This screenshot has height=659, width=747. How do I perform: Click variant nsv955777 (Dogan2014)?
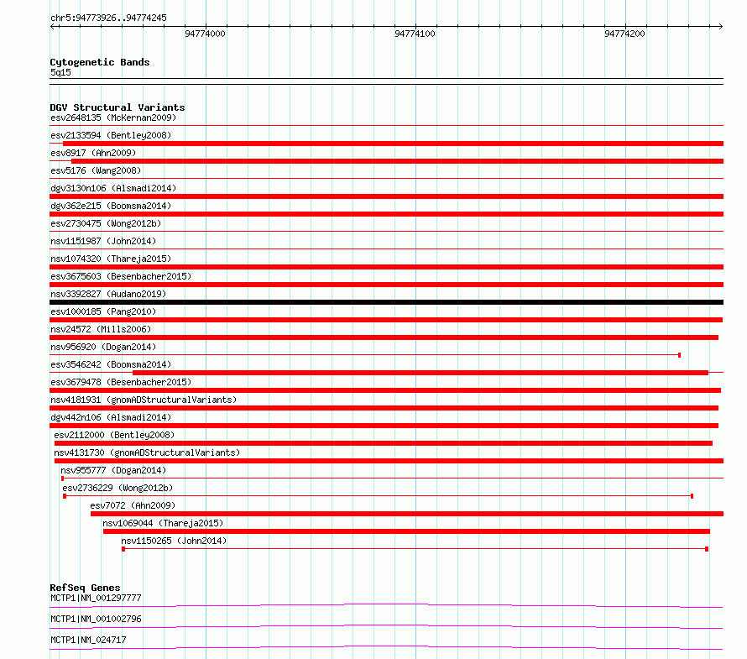click(x=113, y=470)
